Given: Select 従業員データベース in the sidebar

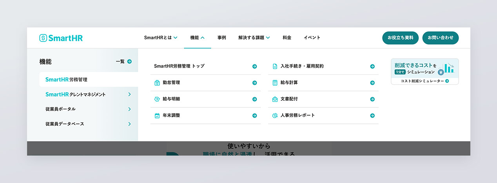Looking at the screenshot, I should 89,124.
